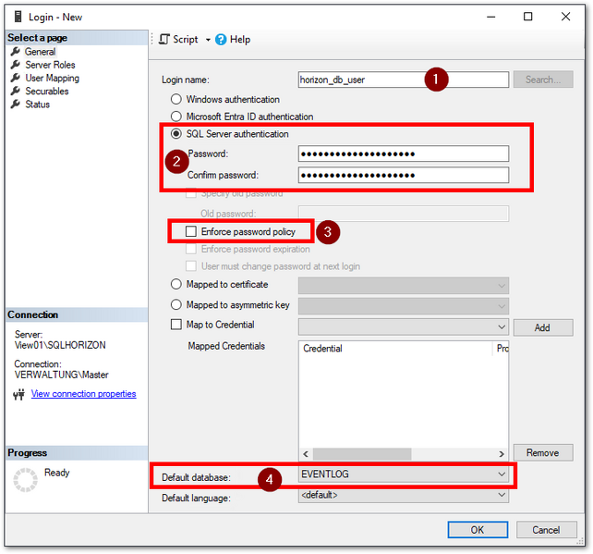Click the connection properties icon
This screenshot has height=554, width=593.
pos(18,394)
